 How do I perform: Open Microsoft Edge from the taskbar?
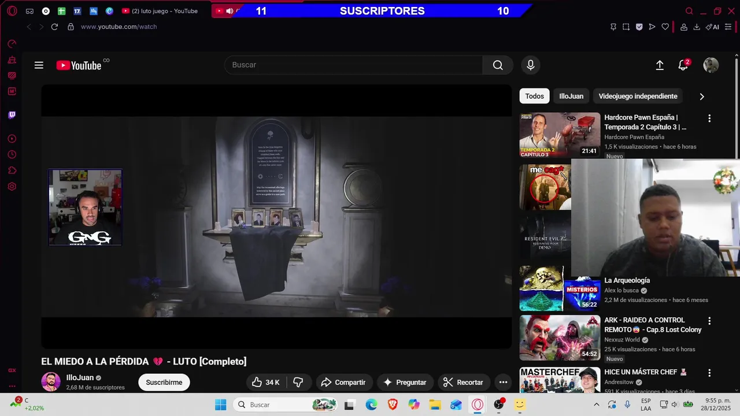(x=371, y=404)
